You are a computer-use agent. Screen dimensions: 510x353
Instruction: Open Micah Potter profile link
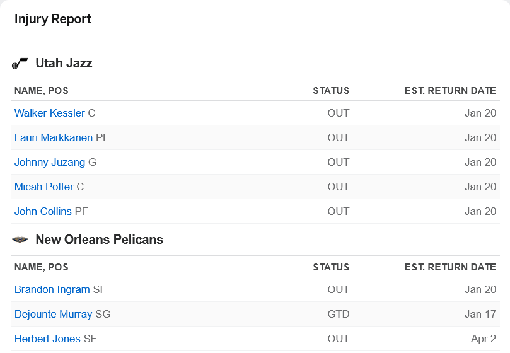(x=44, y=187)
